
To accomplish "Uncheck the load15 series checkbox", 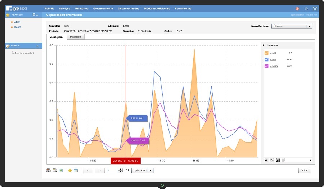I will pos(266,66).
